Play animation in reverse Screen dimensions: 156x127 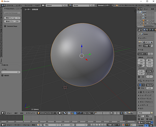tap(97, 125)
